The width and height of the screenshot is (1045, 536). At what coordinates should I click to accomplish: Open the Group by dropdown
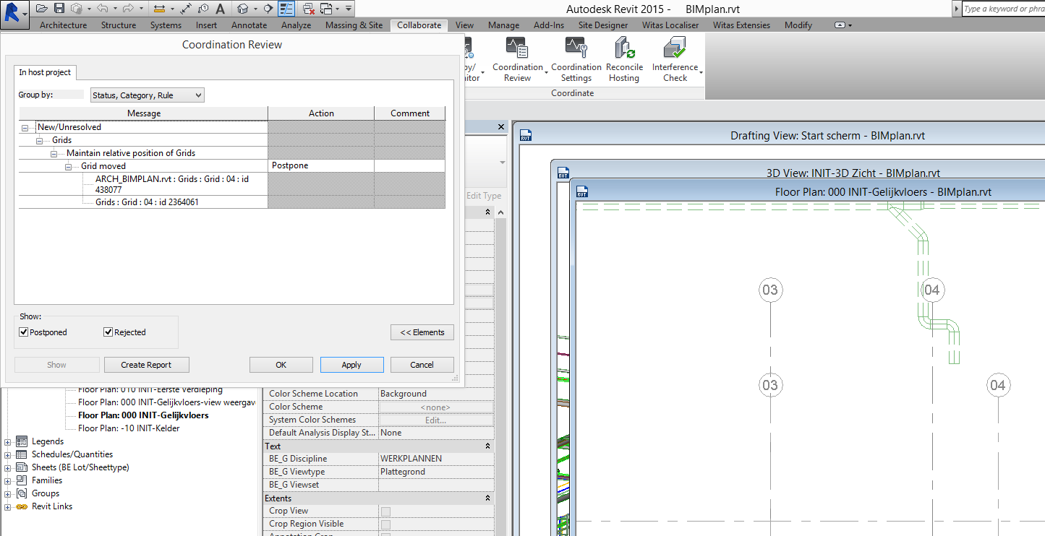[148, 95]
